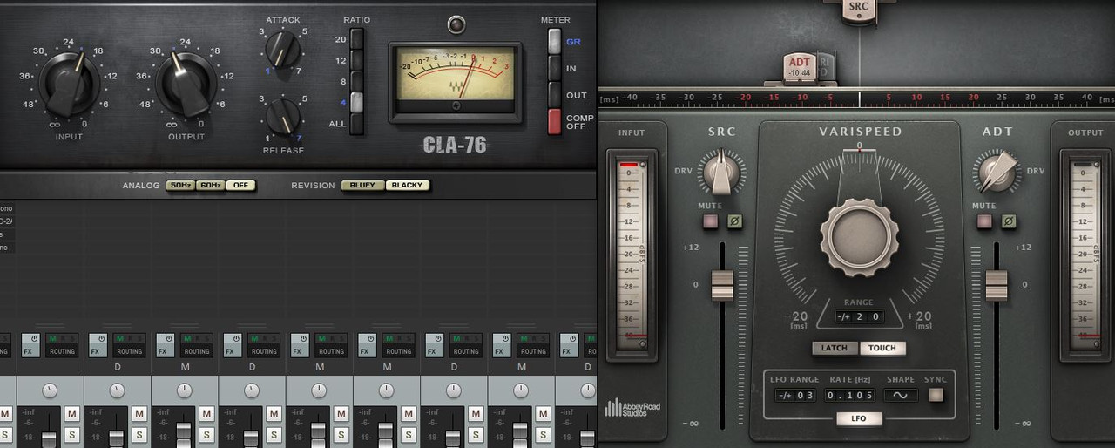Click the Attack knob on CLA-76

pyautogui.click(x=282, y=50)
